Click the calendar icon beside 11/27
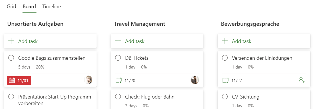 point(225,81)
